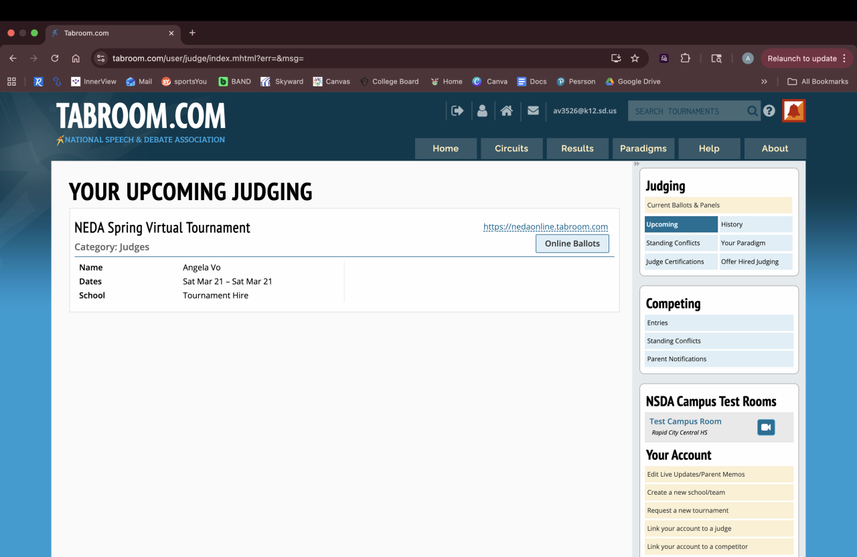
Task: Open Offer Hired Judging
Action: [756, 262]
